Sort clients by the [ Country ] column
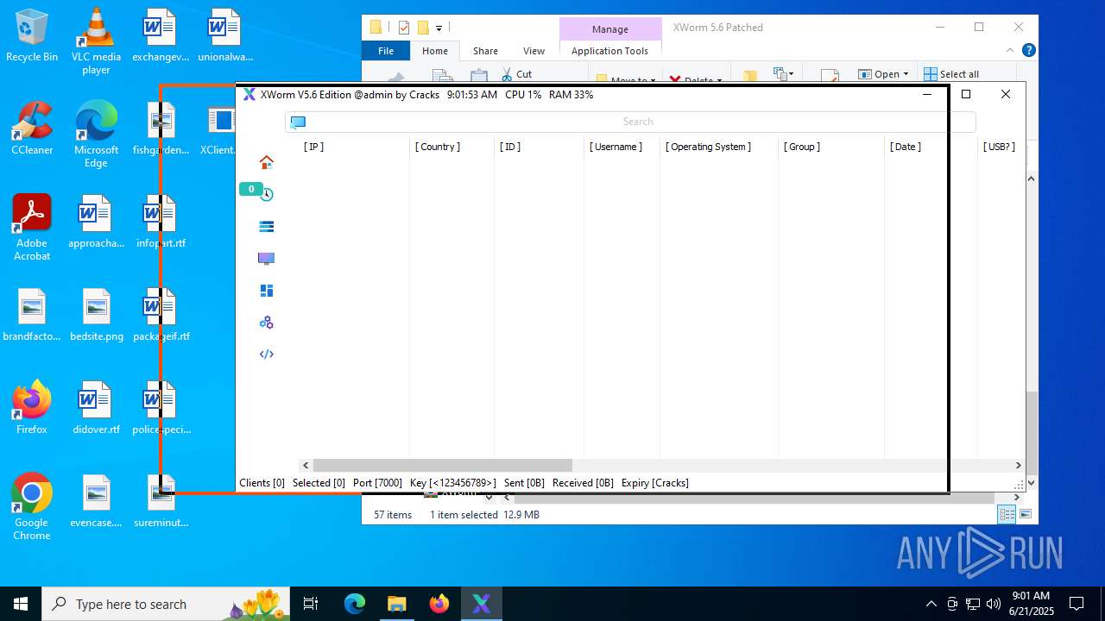1105x621 pixels. click(x=437, y=147)
